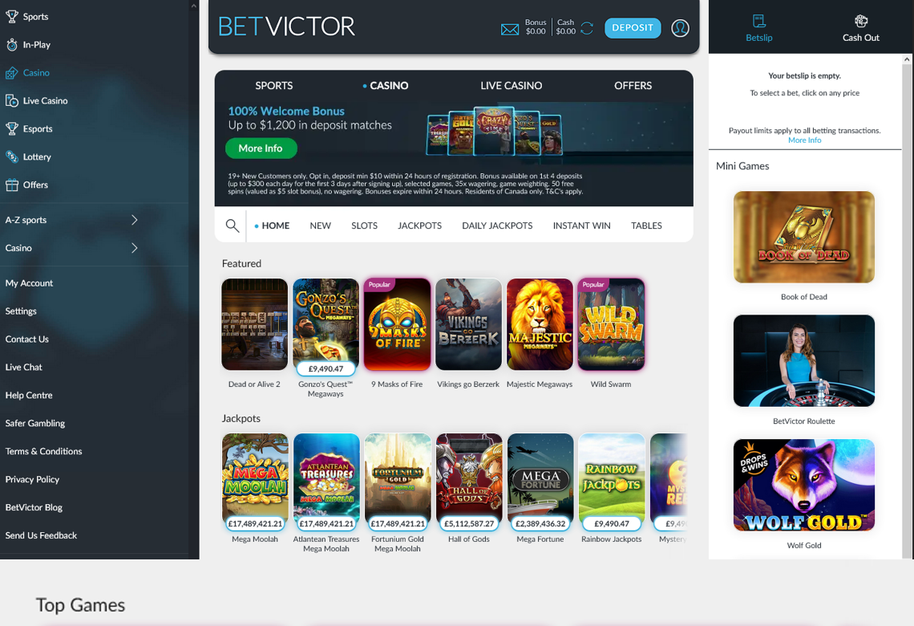Viewport: 914px width, 626px height.
Task: Click the Offers gift box icon
Action: [12, 185]
